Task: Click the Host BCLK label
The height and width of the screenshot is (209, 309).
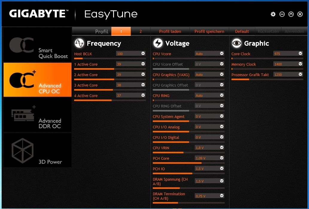Action: point(83,54)
